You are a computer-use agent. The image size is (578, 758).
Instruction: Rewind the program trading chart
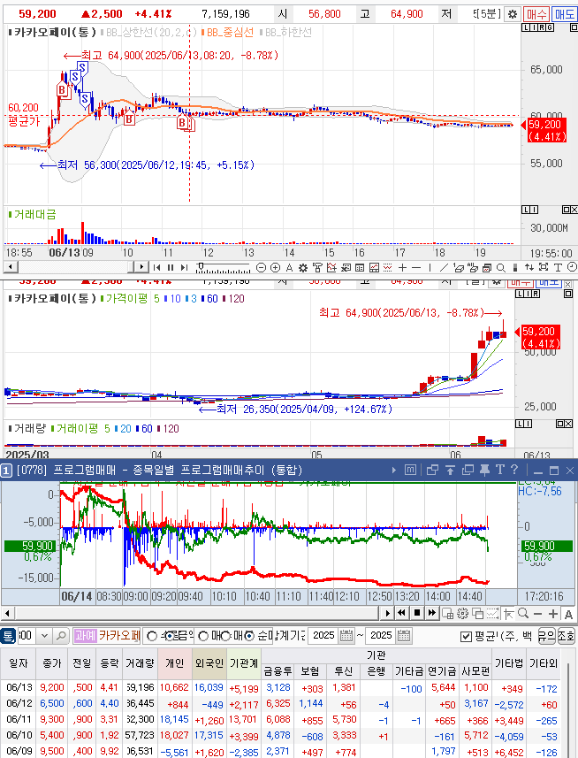401,614
